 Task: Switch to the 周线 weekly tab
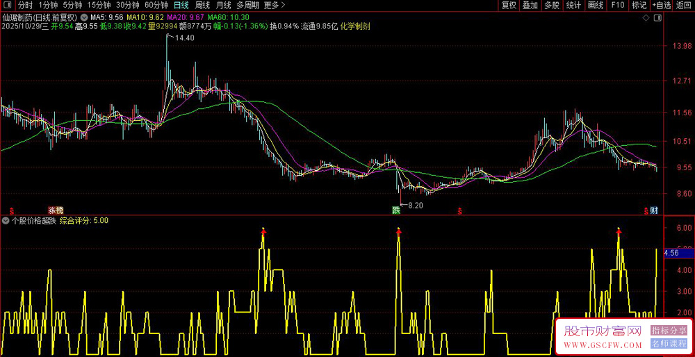coord(202,5)
